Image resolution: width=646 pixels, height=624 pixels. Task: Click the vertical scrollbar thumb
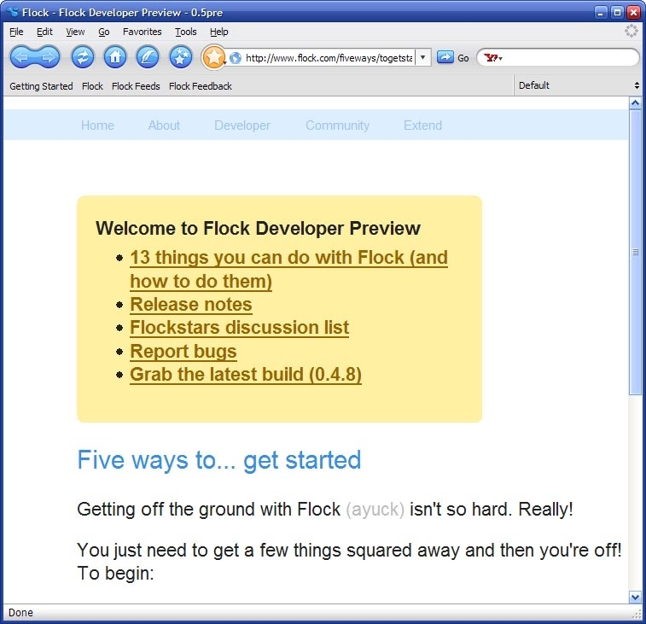tap(635, 252)
